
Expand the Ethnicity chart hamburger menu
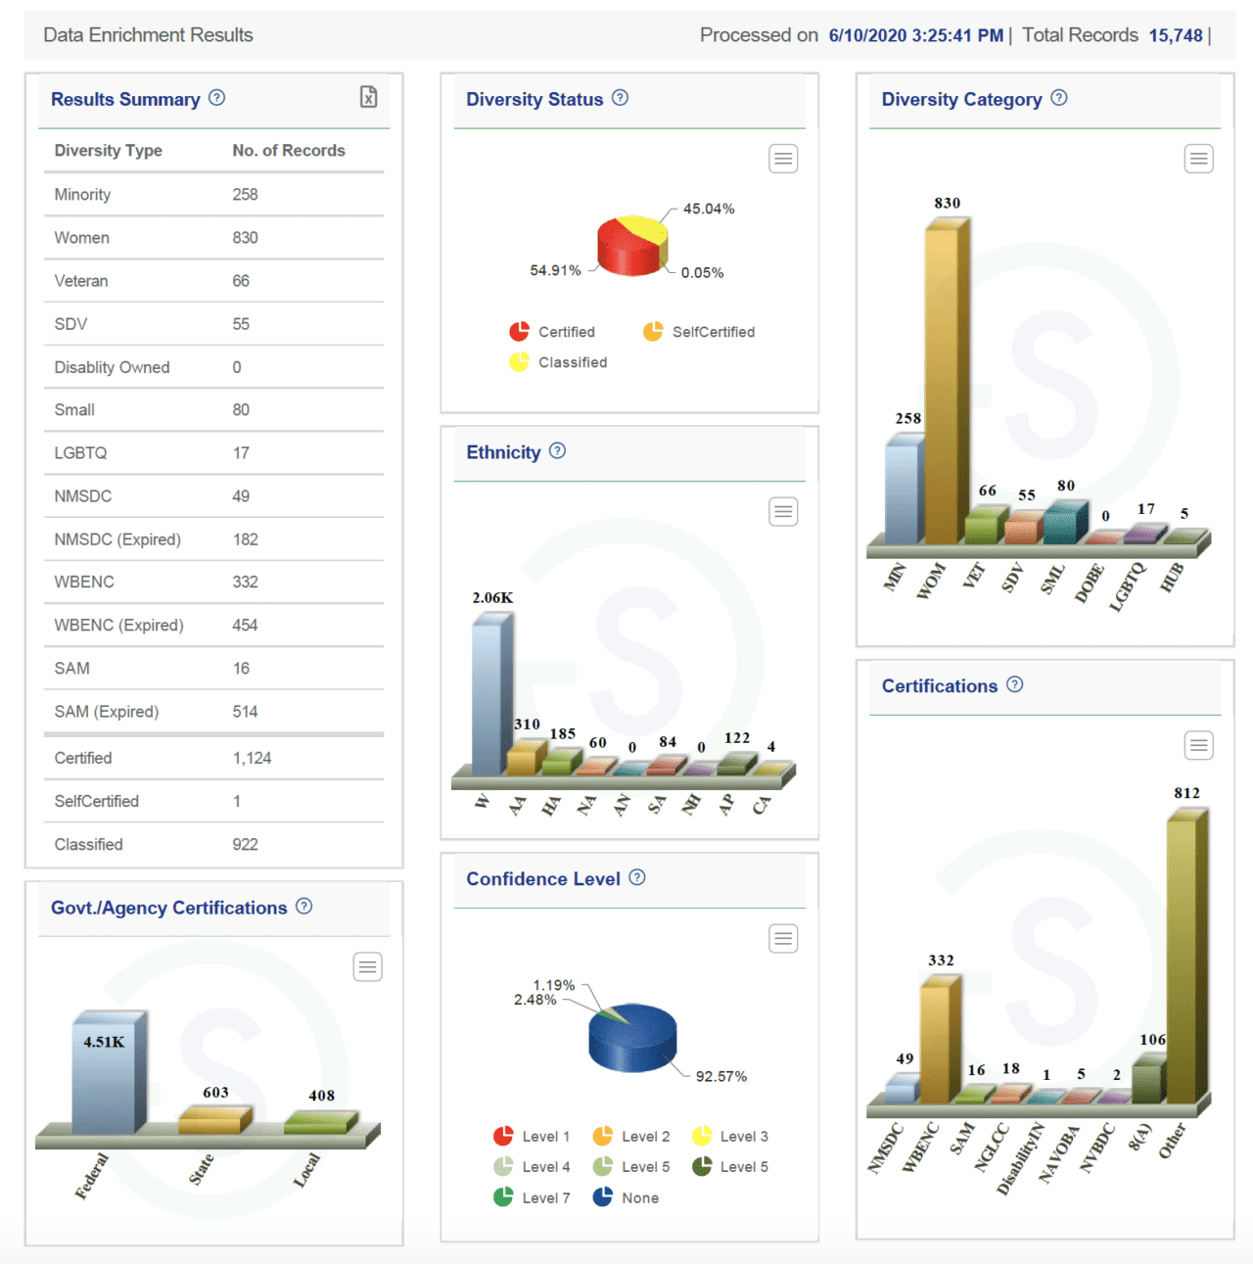[x=783, y=511]
